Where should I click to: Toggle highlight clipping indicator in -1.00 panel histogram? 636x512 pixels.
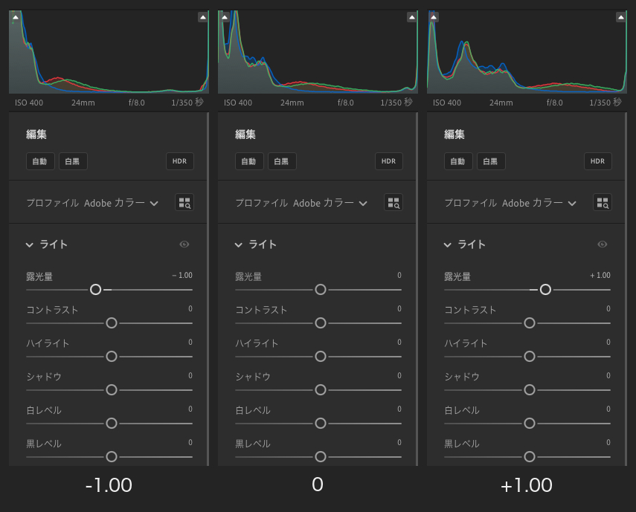[203, 17]
